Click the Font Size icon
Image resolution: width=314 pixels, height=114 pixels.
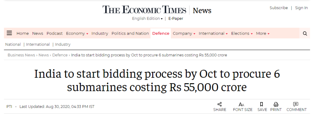click(241, 105)
